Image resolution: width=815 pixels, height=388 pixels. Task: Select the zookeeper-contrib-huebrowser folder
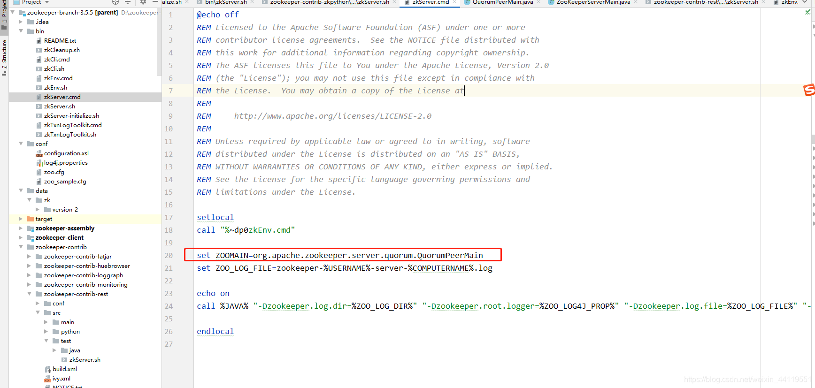coord(87,266)
